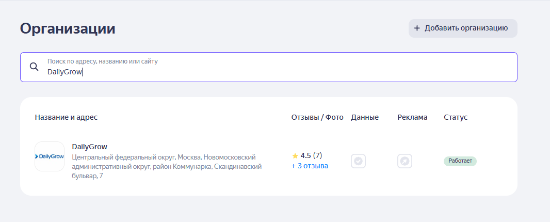Image resolution: width=550 pixels, height=222 pixels.
Task: Click the Реклама column header
Action: [413, 117]
